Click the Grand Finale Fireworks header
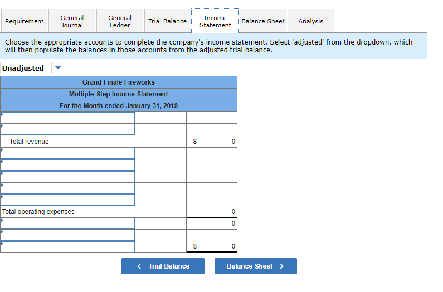This screenshot has height=292, width=443. point(119,82)
